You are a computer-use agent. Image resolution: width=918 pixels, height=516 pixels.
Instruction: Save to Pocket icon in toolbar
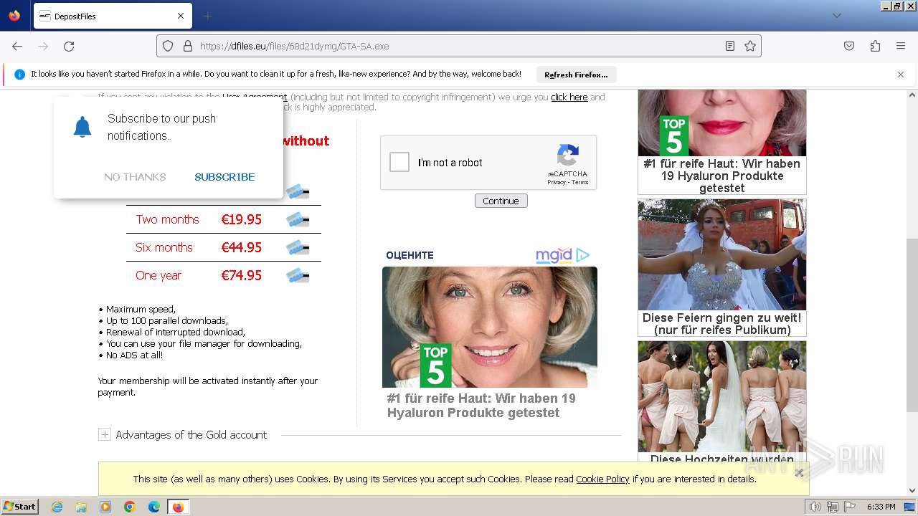849,46
